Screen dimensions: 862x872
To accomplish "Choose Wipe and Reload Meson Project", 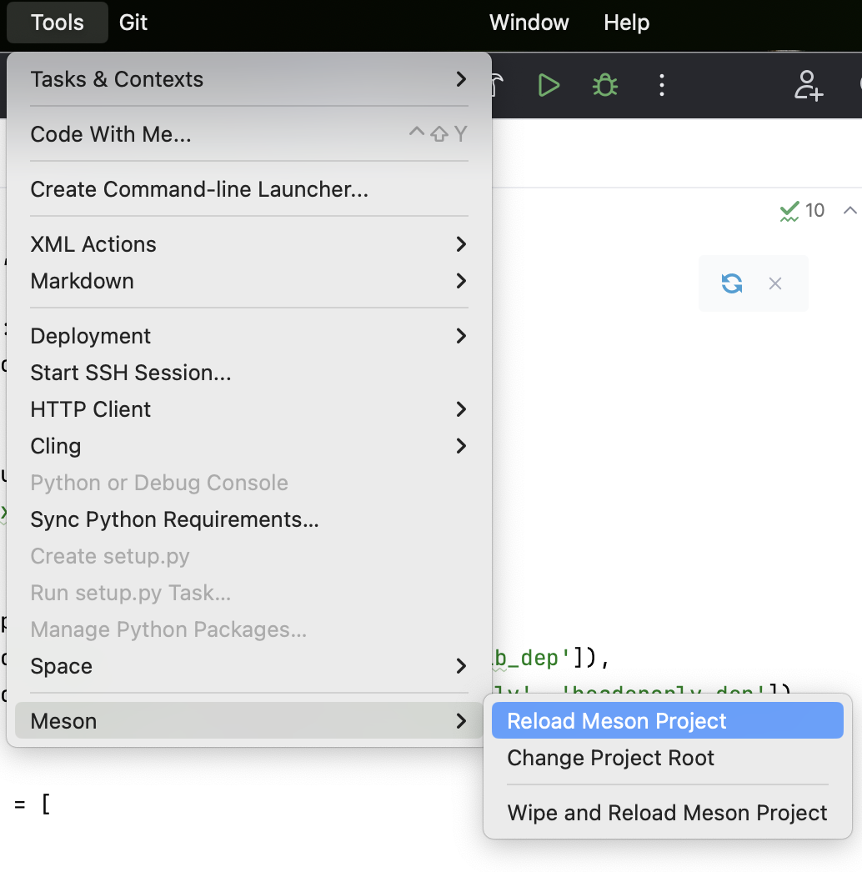I will coord(666,812).
